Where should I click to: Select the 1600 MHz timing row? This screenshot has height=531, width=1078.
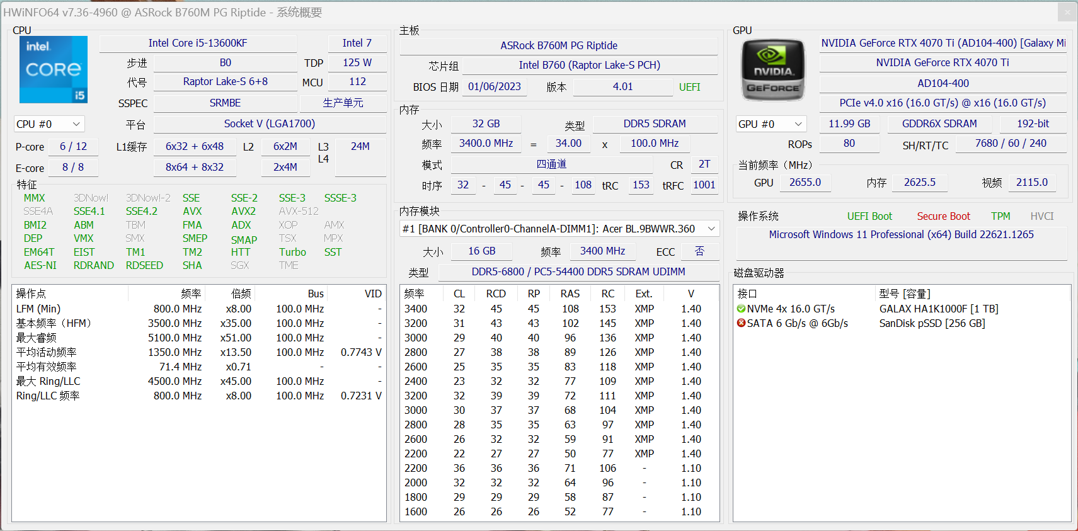559,511
